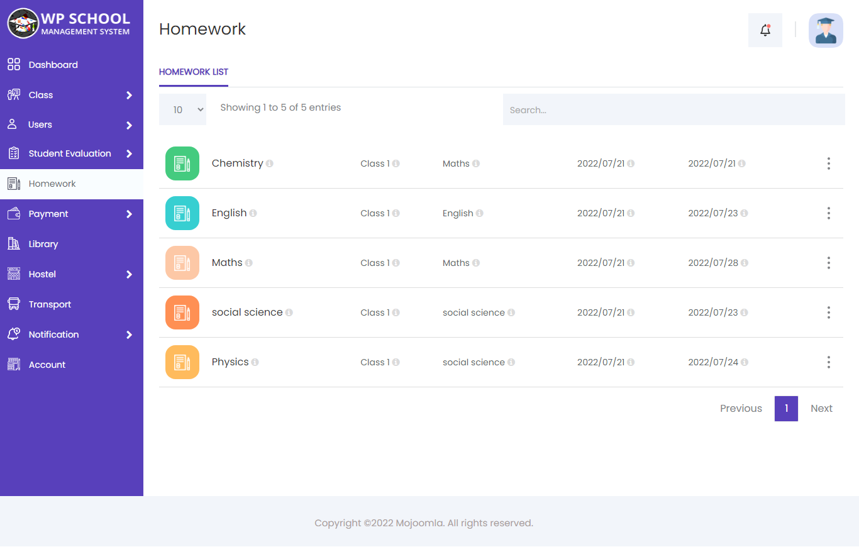
Task: Click the Next pagination button
Action: (x=821, y=408)
